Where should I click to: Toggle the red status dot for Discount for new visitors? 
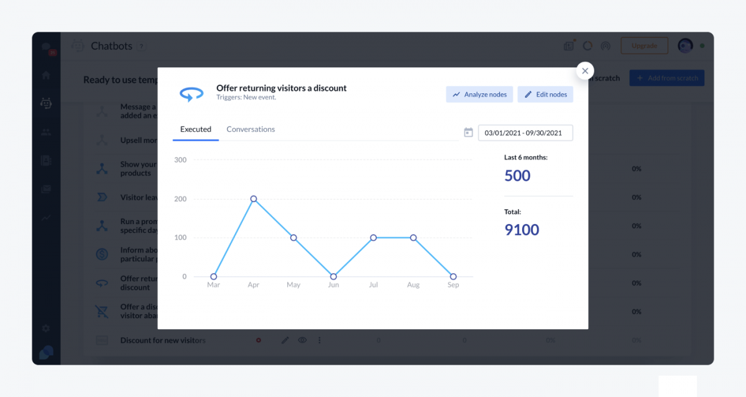[258, 340]
